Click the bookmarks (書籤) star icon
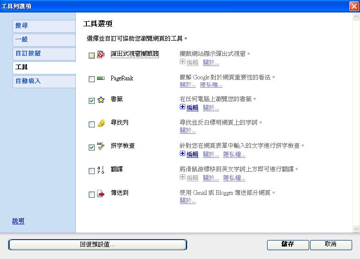360x259 pixels. (101, 100)
